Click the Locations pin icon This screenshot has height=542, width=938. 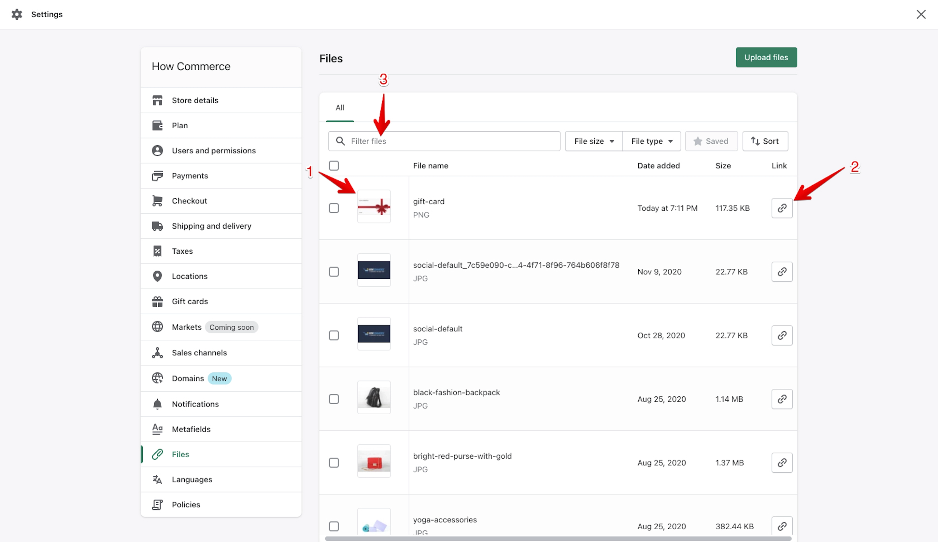pos(157,276)
